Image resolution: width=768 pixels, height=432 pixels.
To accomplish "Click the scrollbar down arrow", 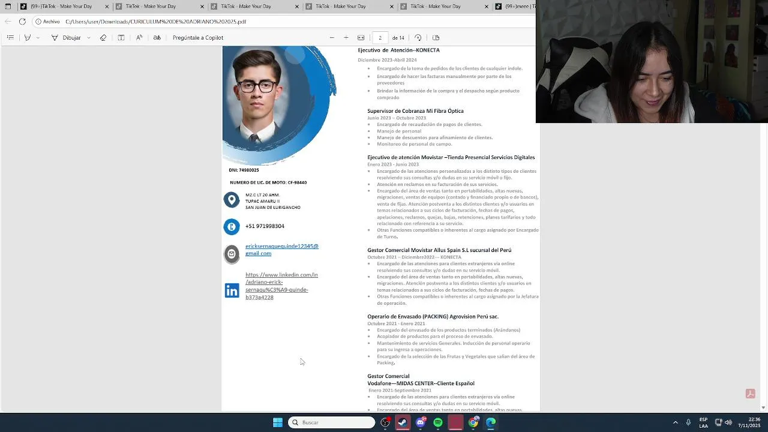I will coord(763,407).
